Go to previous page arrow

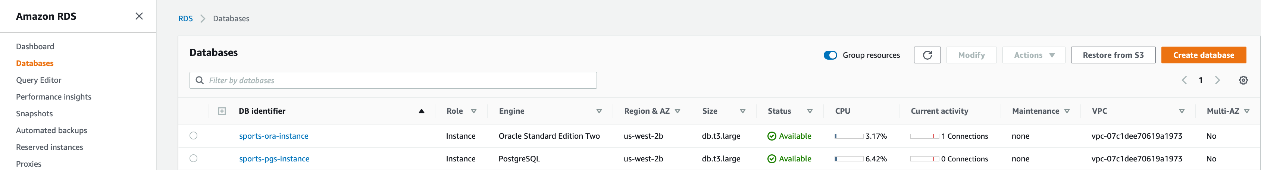pyautogui.click(x=1184, y=81)
